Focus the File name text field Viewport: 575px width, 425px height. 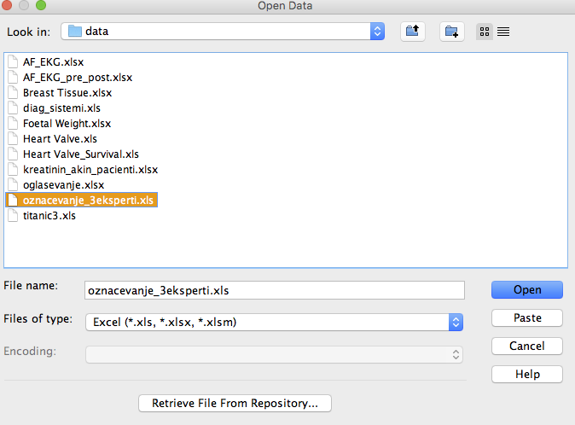(275, 290)
